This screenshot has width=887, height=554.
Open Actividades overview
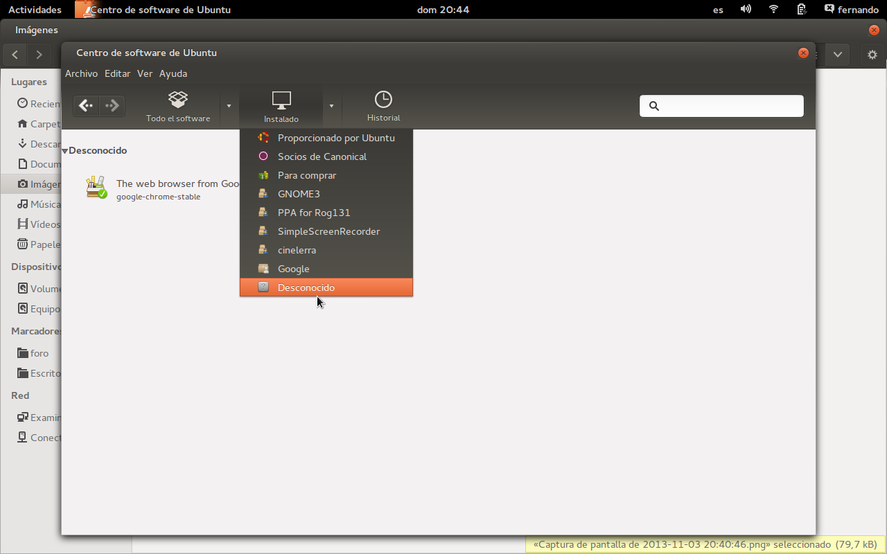[35, 10]
